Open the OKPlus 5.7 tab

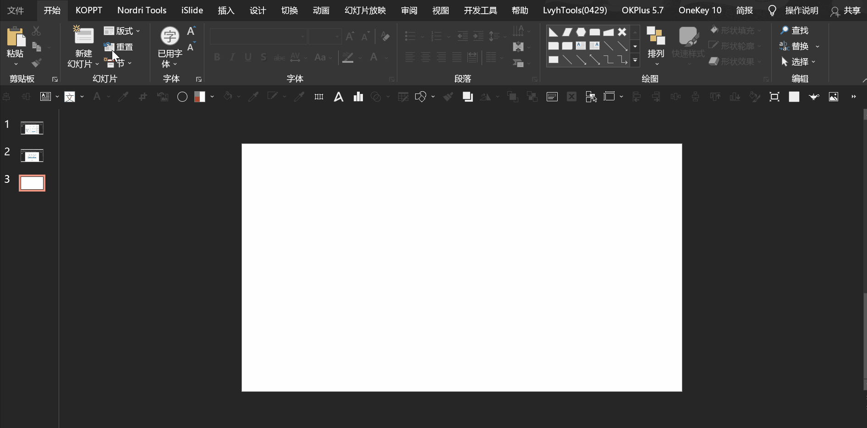click(642, 10)
